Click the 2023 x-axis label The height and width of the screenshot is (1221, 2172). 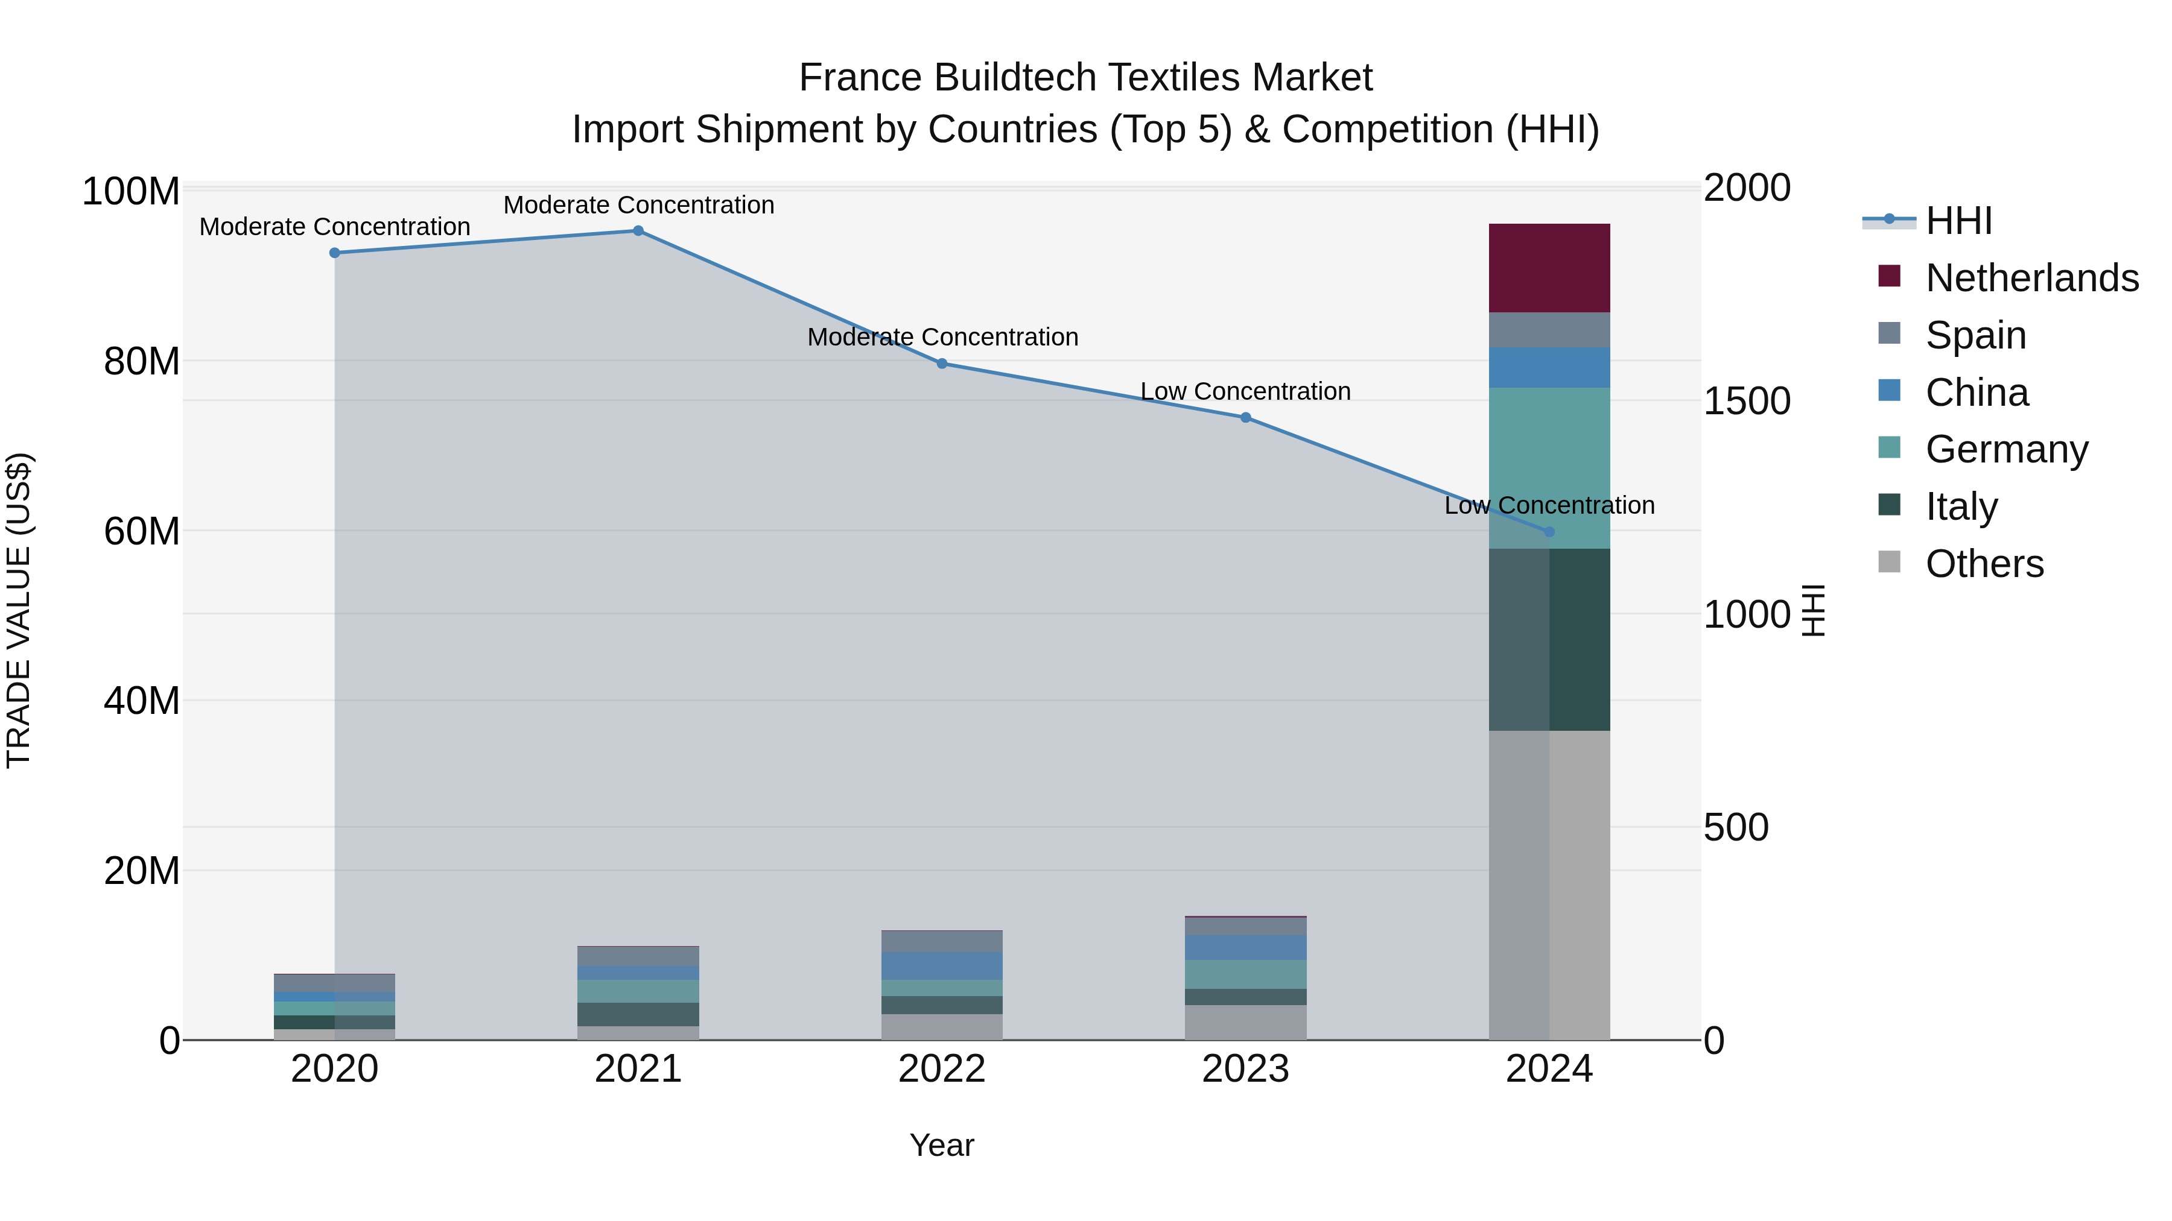(x=1245, y=1069)
